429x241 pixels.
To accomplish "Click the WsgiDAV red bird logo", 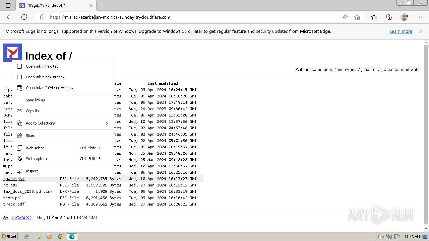I will click(12, 53).
